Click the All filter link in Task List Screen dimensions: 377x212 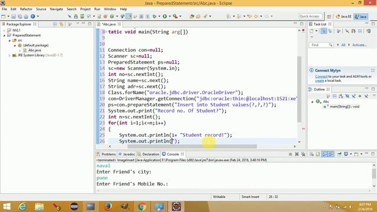[x=343, y=45]
